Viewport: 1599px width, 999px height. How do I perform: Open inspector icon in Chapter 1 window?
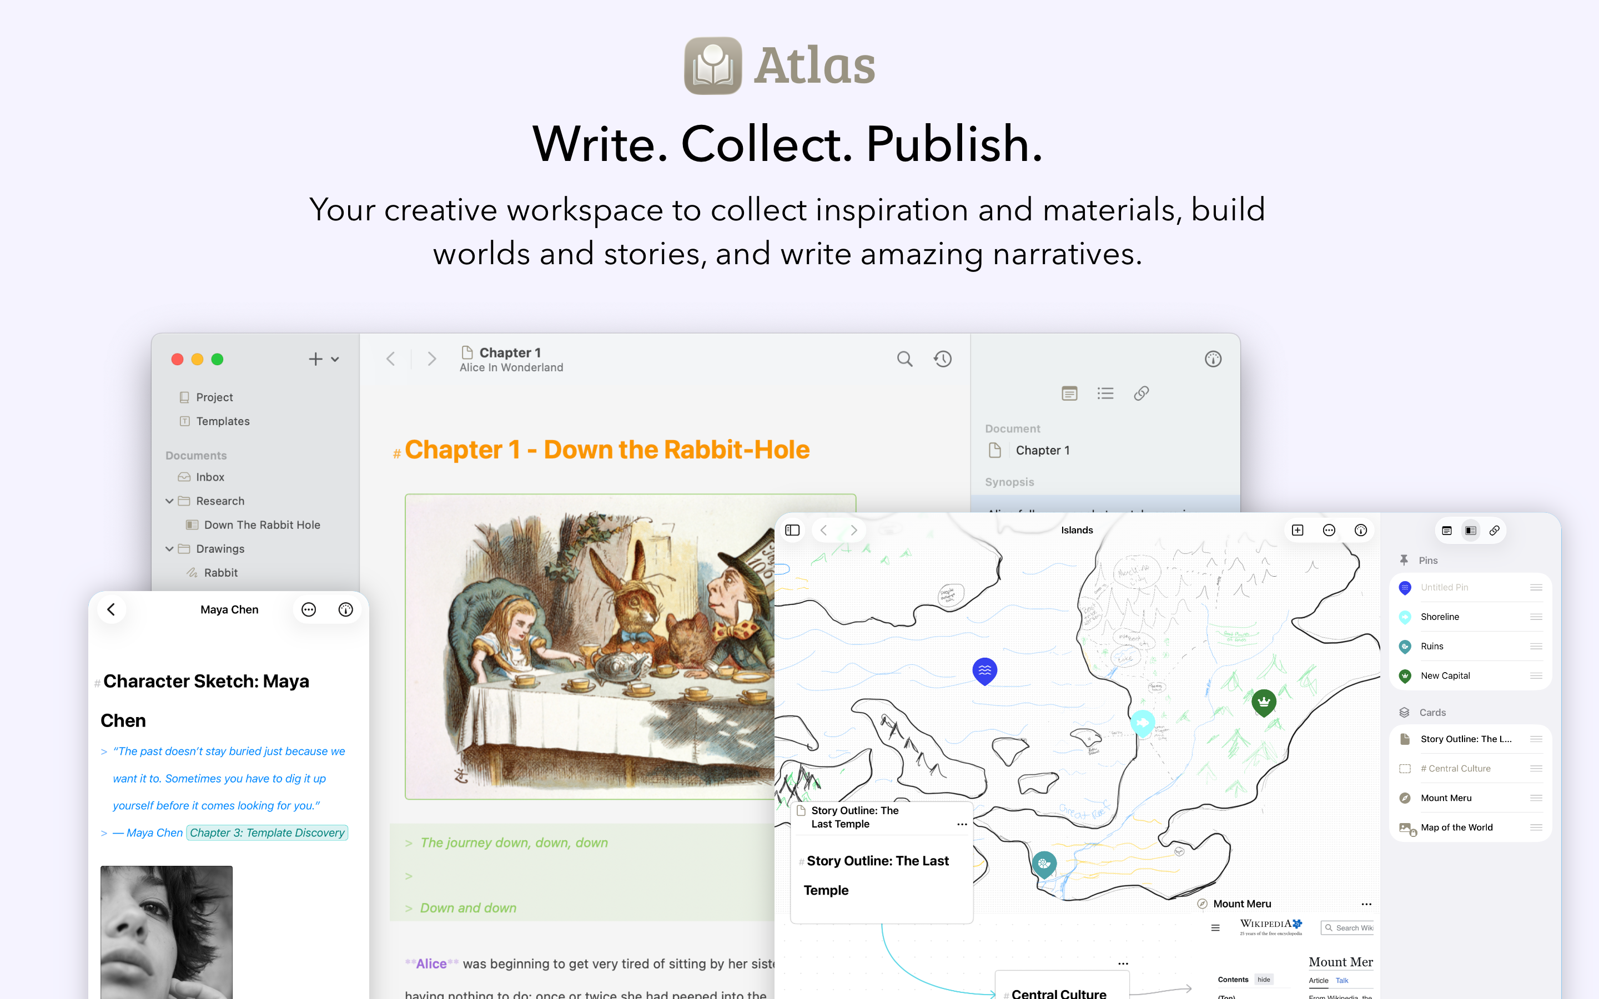point(1213,359)
